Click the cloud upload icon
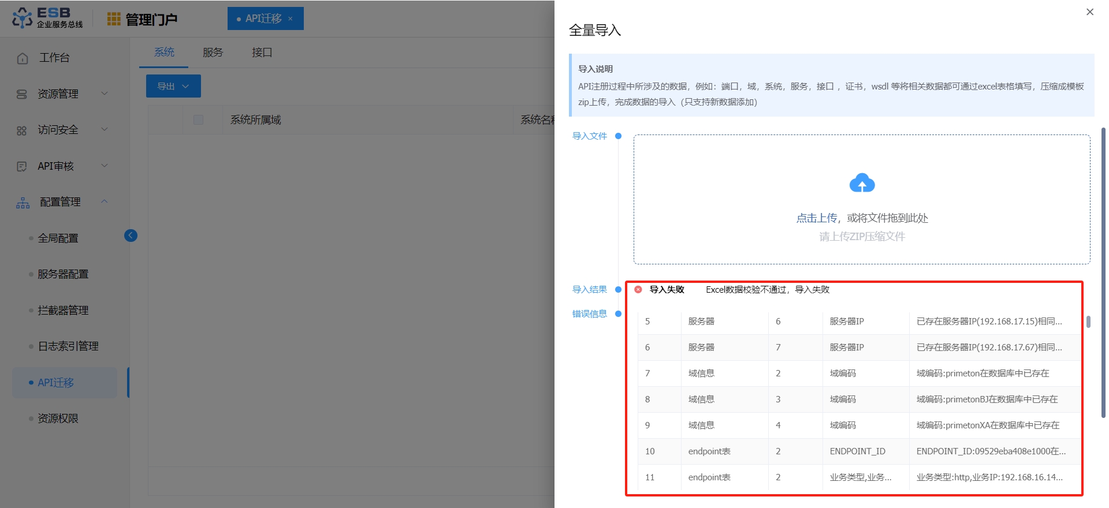 (x=862, y=183)
